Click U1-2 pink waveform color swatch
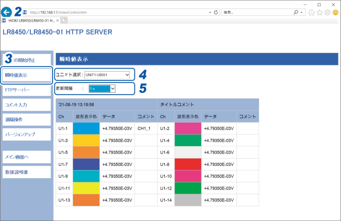This screenshot has height=221, width=341. 188,128
